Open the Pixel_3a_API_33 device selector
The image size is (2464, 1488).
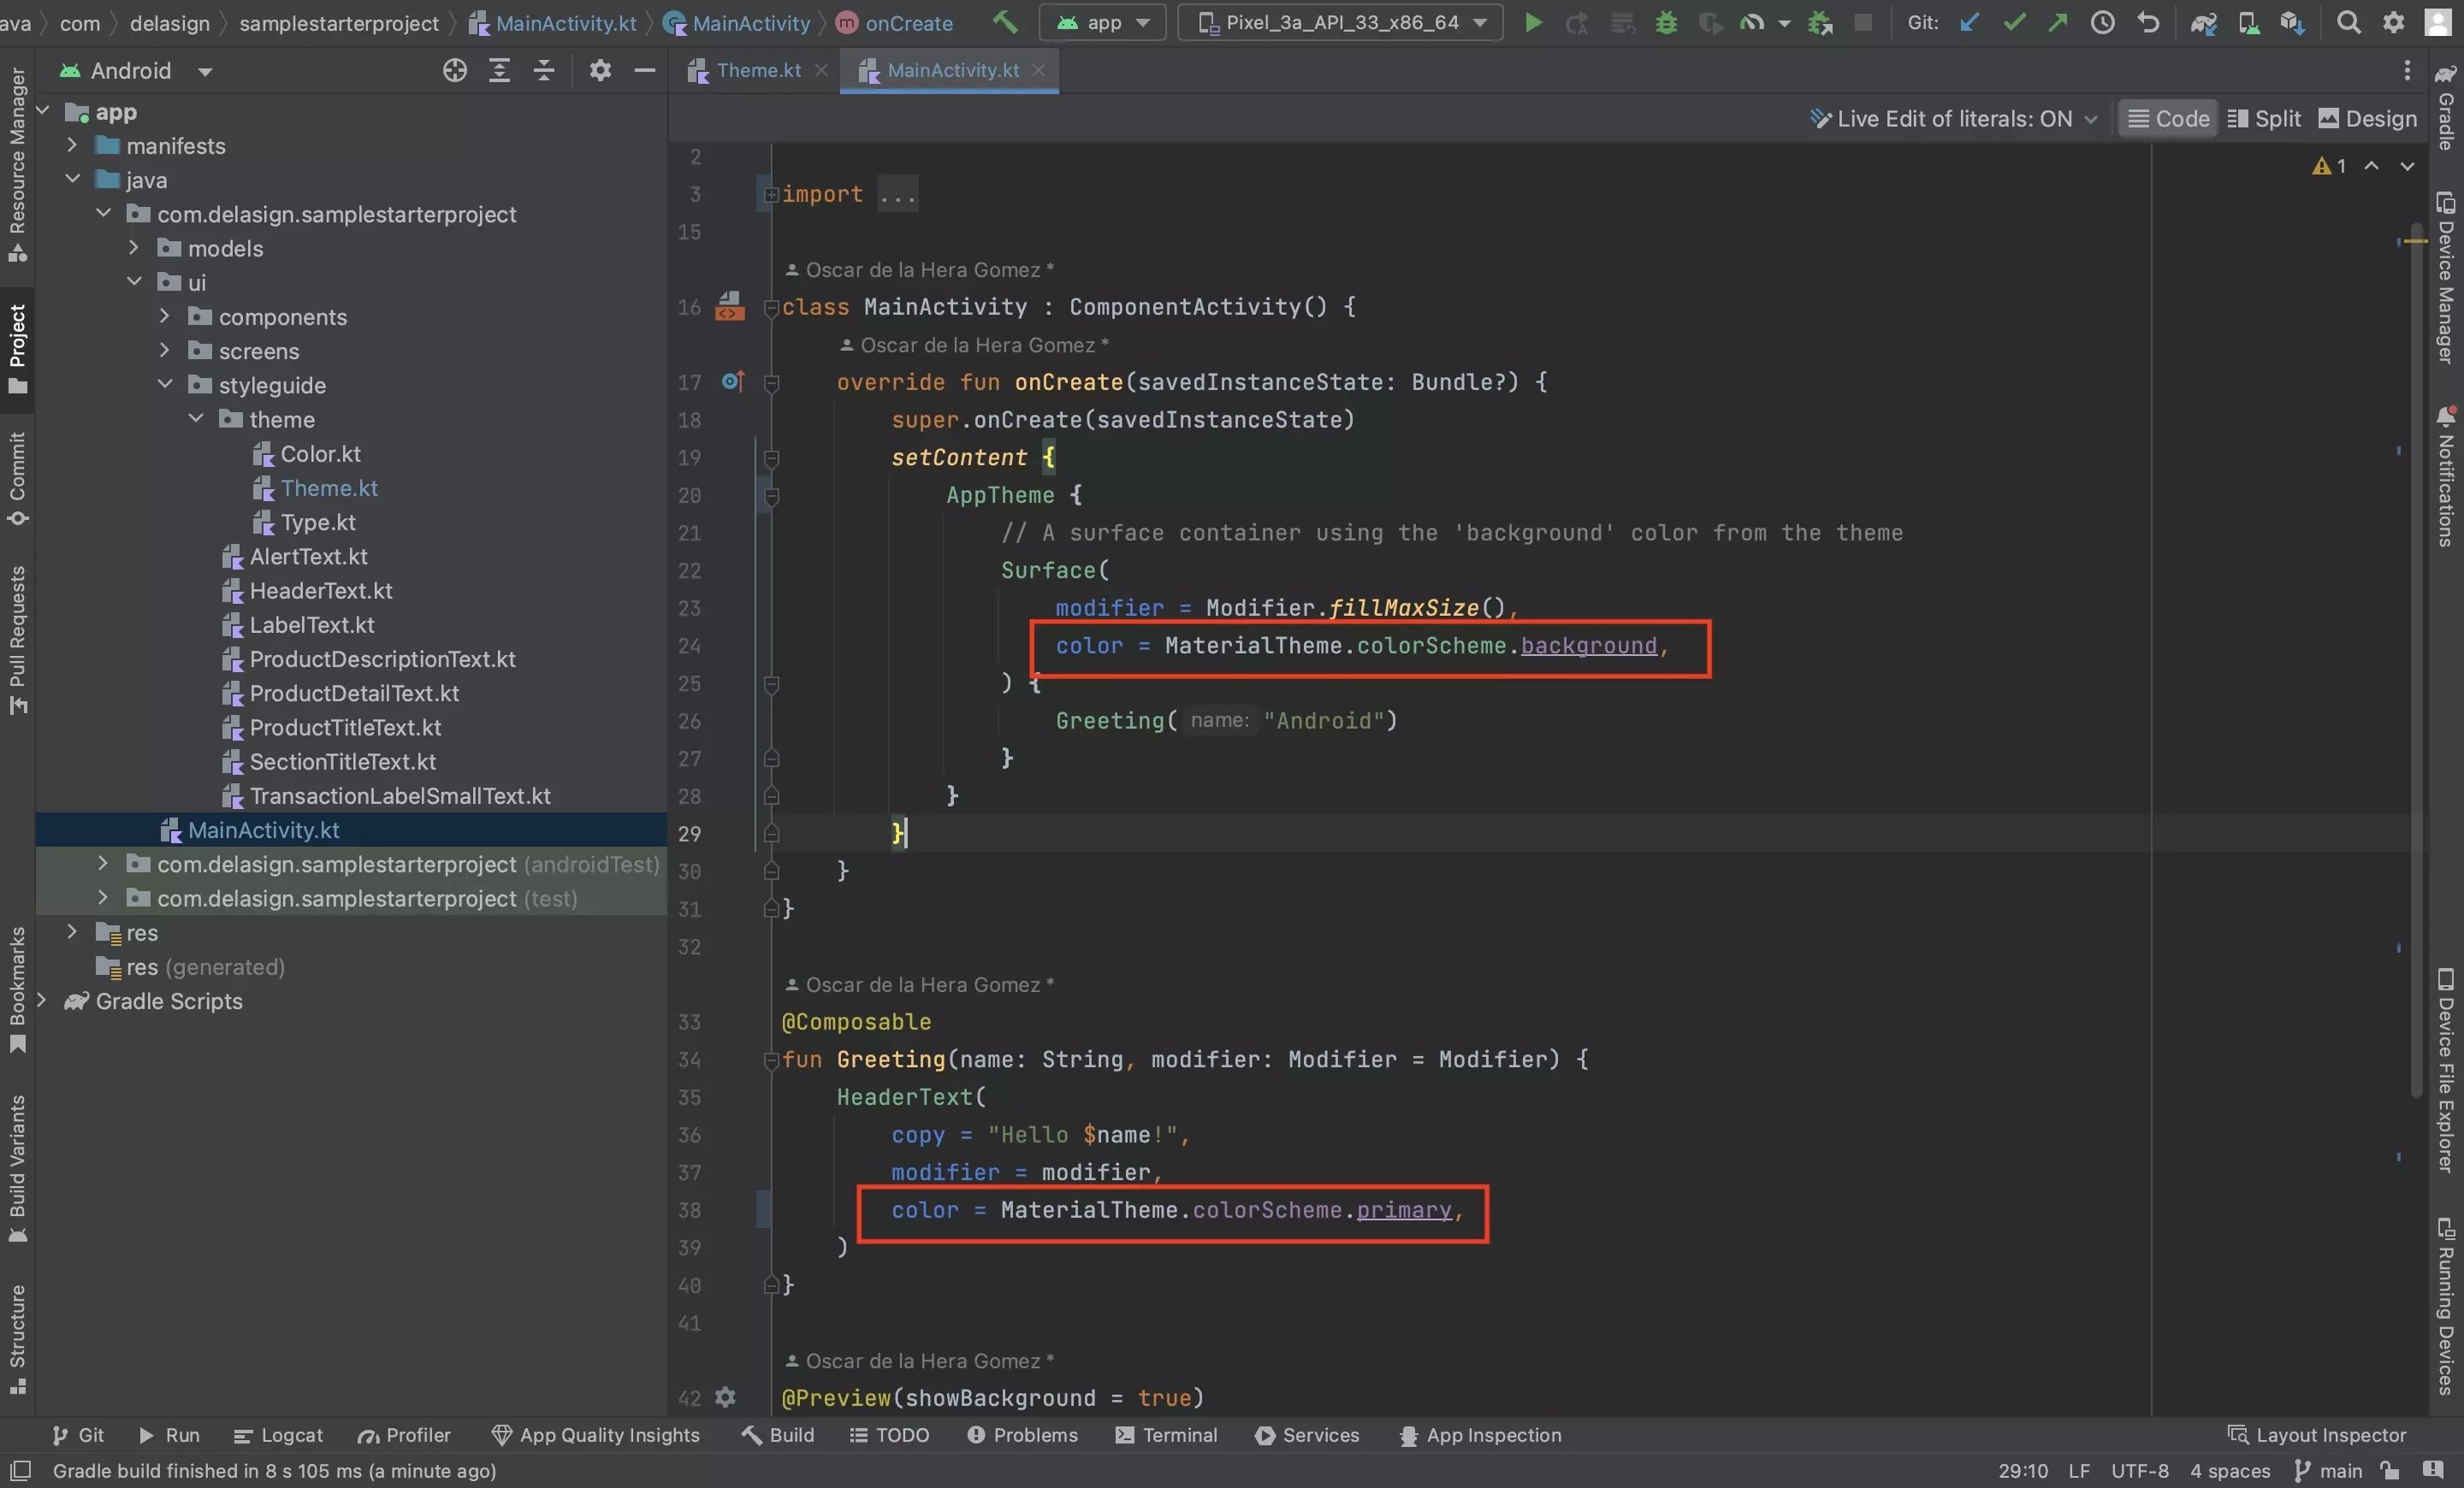(1340, 22)
